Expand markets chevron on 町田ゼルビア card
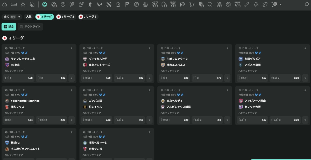The image size is (311, 160). (305, 78)
